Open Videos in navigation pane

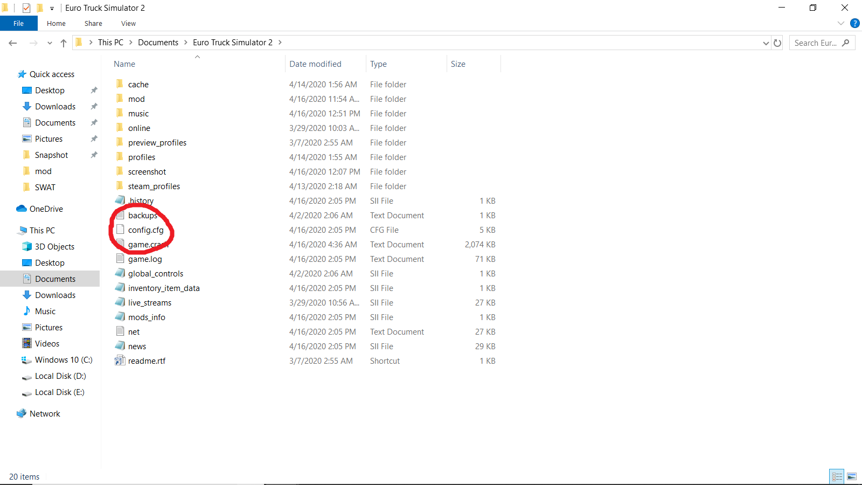(47, 343)
